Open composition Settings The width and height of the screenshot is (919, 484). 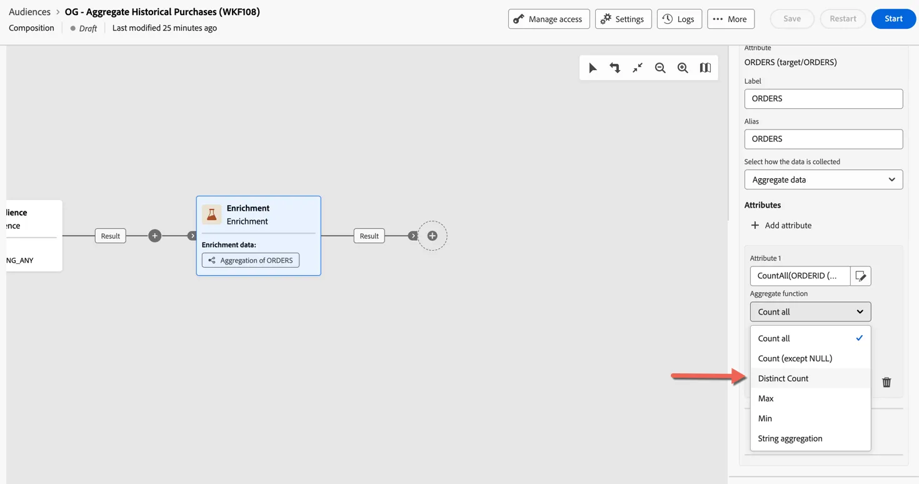pyautogui.click(x=623, y=19)
